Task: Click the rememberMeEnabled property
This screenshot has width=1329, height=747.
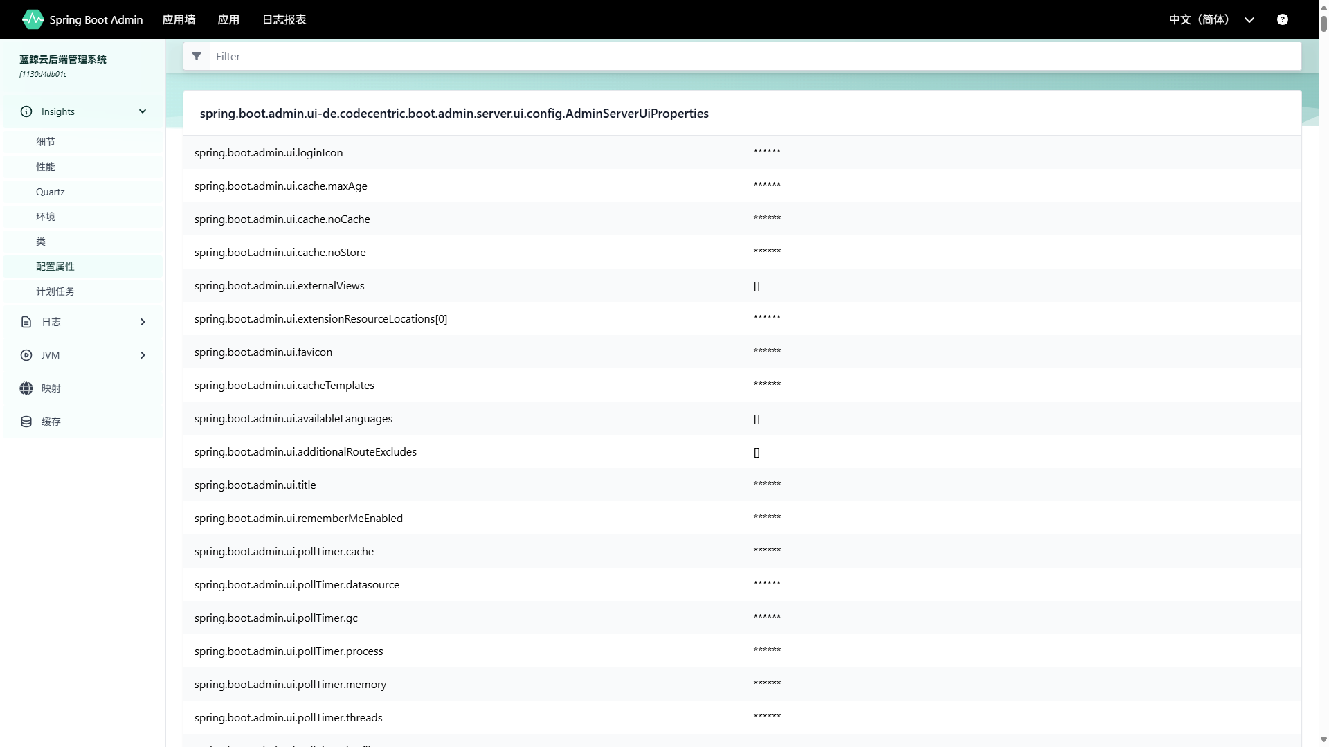Action: tap(298, 518)
